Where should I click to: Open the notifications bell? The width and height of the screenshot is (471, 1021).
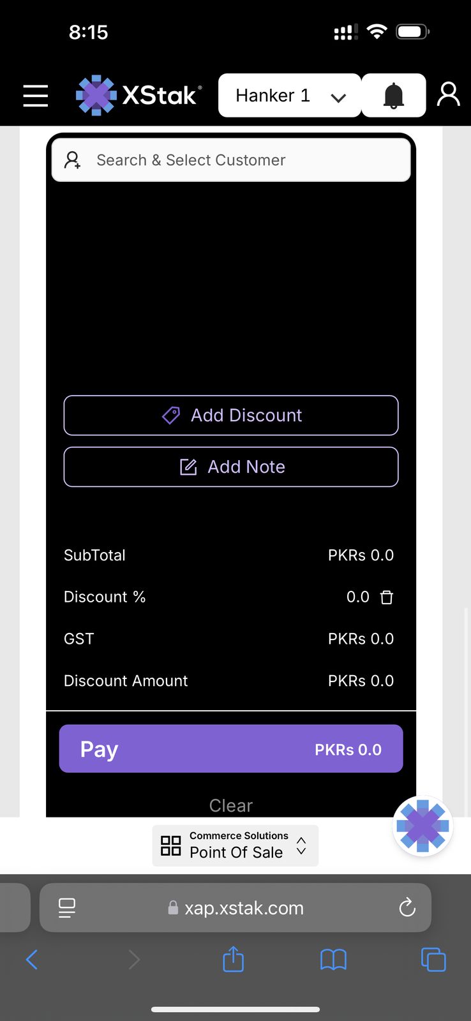pyautogui.click(x=394, y=96)
